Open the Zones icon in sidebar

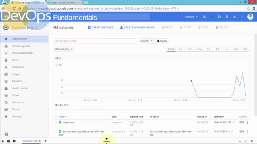tap(6, 95)
